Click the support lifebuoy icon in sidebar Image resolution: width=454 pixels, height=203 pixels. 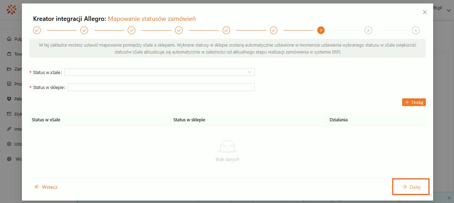click(x=9, y=159)
